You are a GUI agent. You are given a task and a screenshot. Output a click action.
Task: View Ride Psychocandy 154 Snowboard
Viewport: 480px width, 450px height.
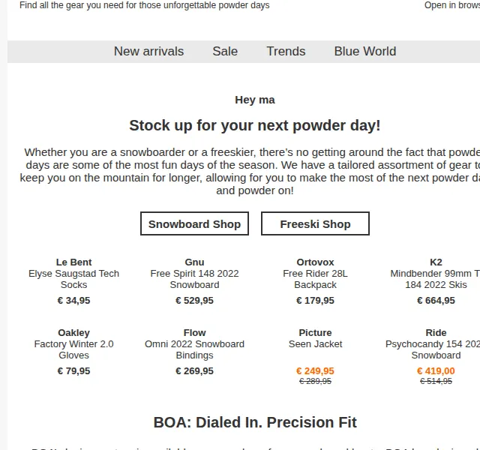pos(436,344)
